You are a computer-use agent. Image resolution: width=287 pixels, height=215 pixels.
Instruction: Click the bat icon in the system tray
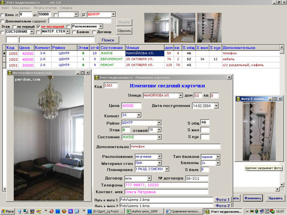click(x=252, y=211)
